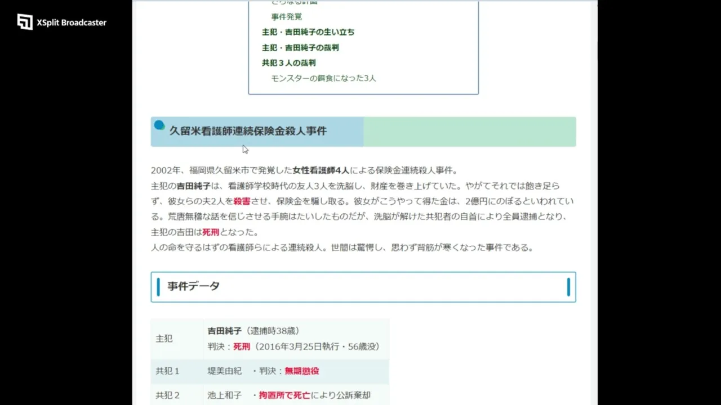Screen dimensions: 721x405
Task: Click the 主犯 table row label
Action: click(164, 339)
